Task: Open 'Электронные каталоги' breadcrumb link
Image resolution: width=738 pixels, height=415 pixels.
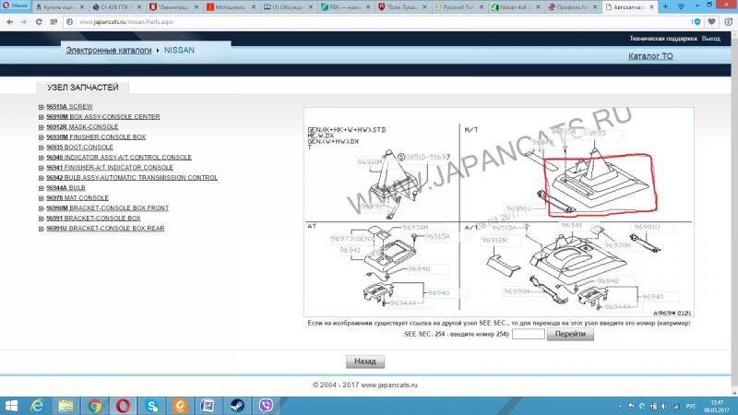Action: pos(109,50)
